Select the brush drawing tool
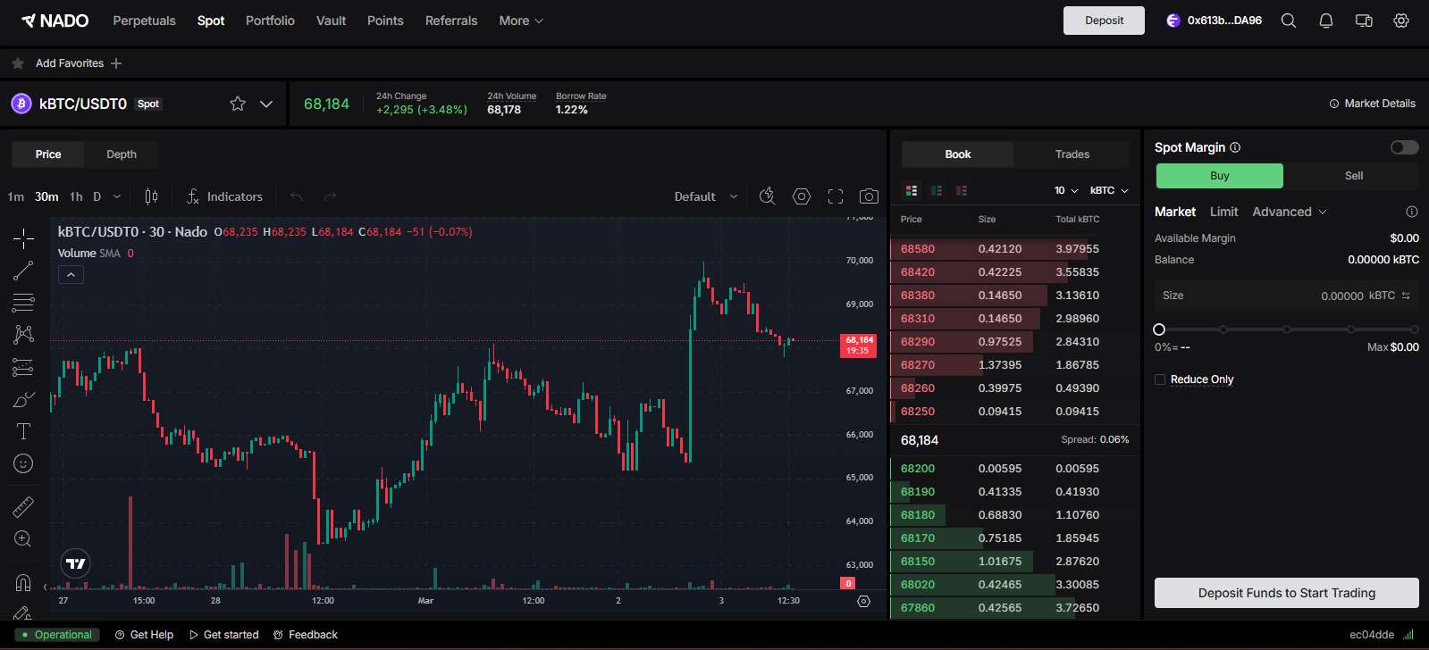The width and height of the screenshot is (1429, 650). pyautogui.click(x=23, y=399)
